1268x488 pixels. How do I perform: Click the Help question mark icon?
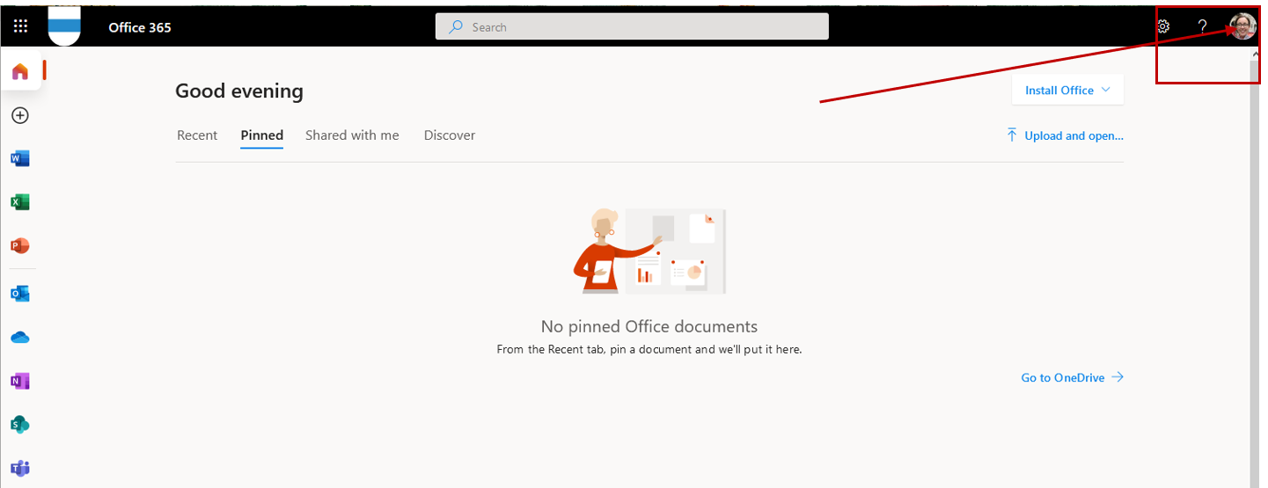coord(1202,26)
